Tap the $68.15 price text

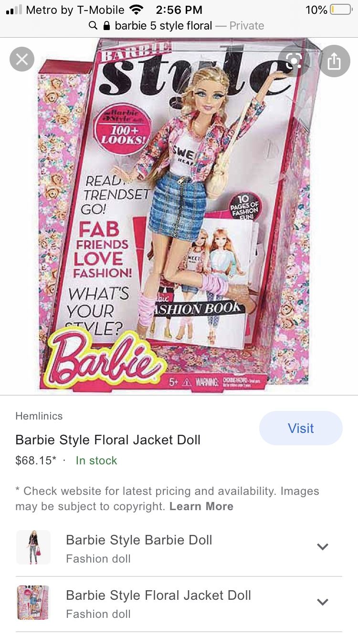click(36, 461)
